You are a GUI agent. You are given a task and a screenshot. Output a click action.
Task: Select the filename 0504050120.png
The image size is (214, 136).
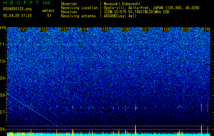coord(17,9)
